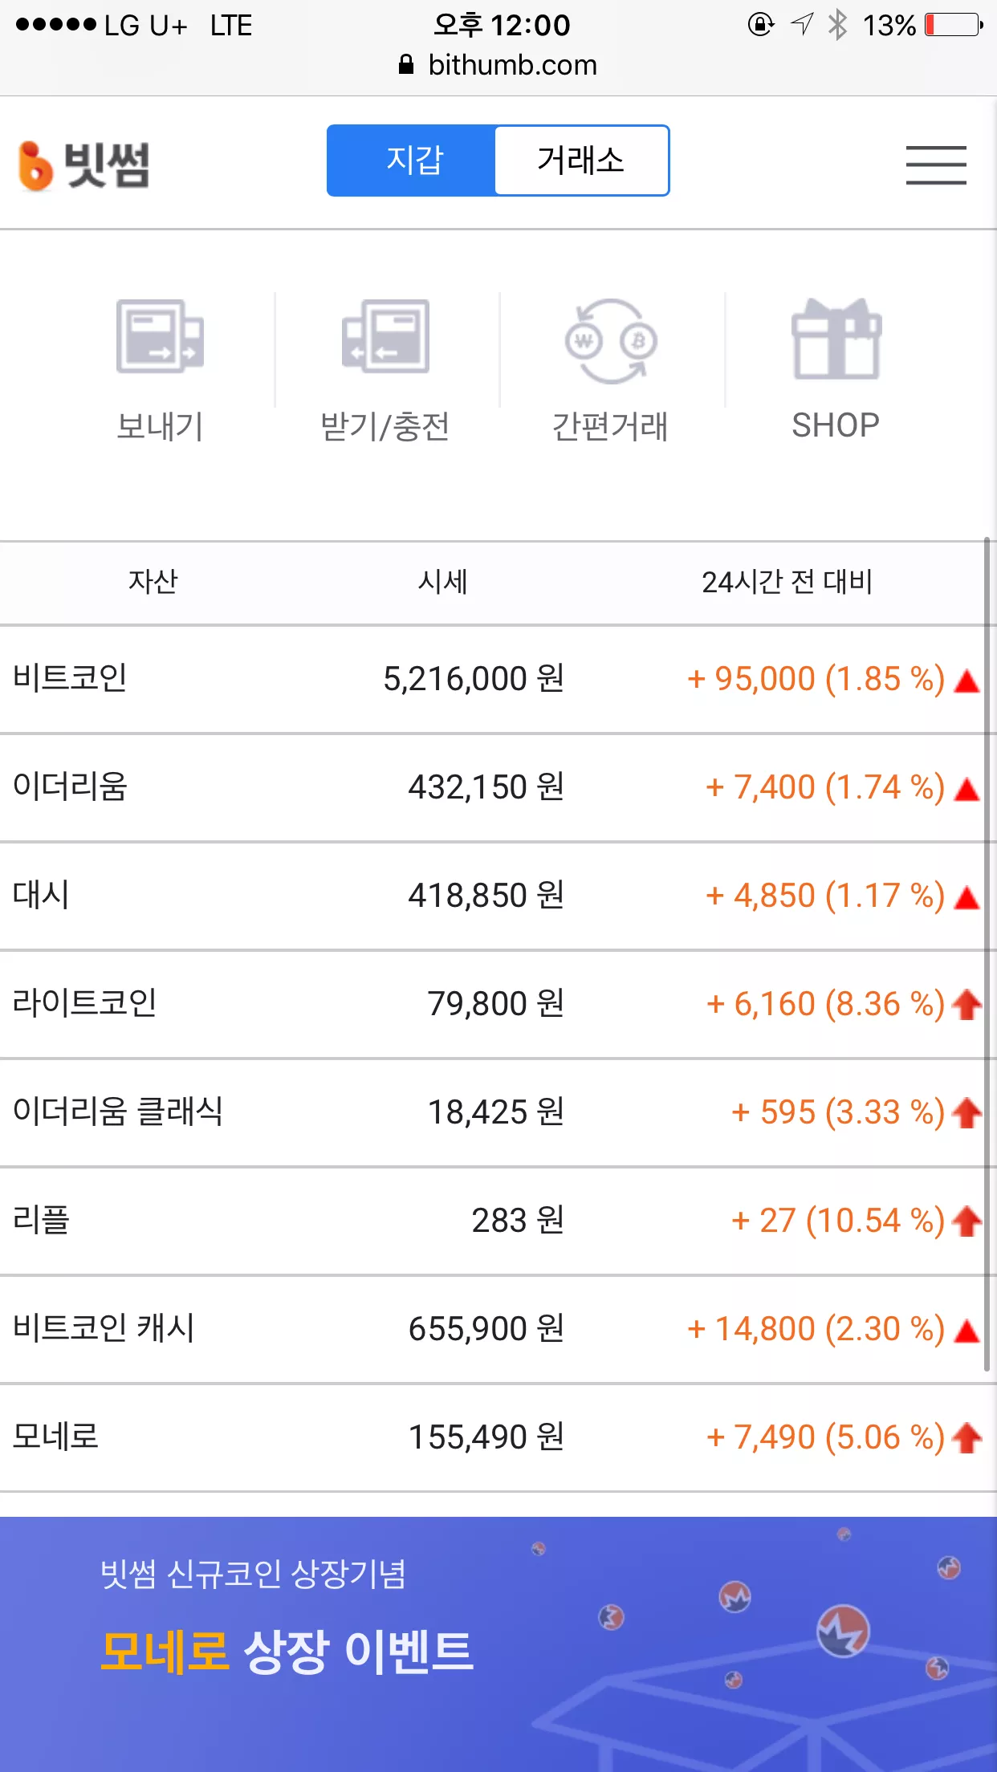
Task: Open the 간편거래 quick trade icon
Action: coord(611,341)
